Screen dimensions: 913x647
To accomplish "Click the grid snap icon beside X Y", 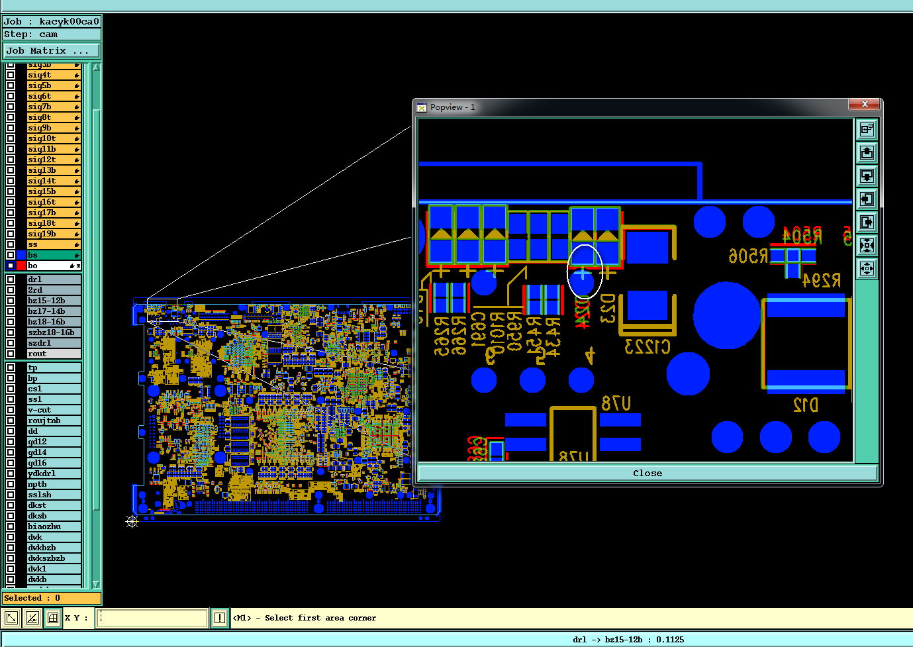I will pyautogui.click(x=53, y=618).
